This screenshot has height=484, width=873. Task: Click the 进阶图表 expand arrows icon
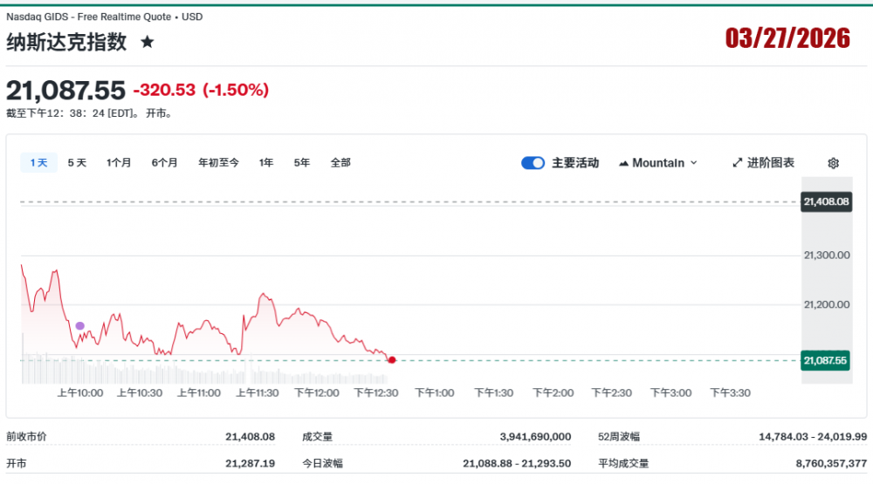coord(737,163)
